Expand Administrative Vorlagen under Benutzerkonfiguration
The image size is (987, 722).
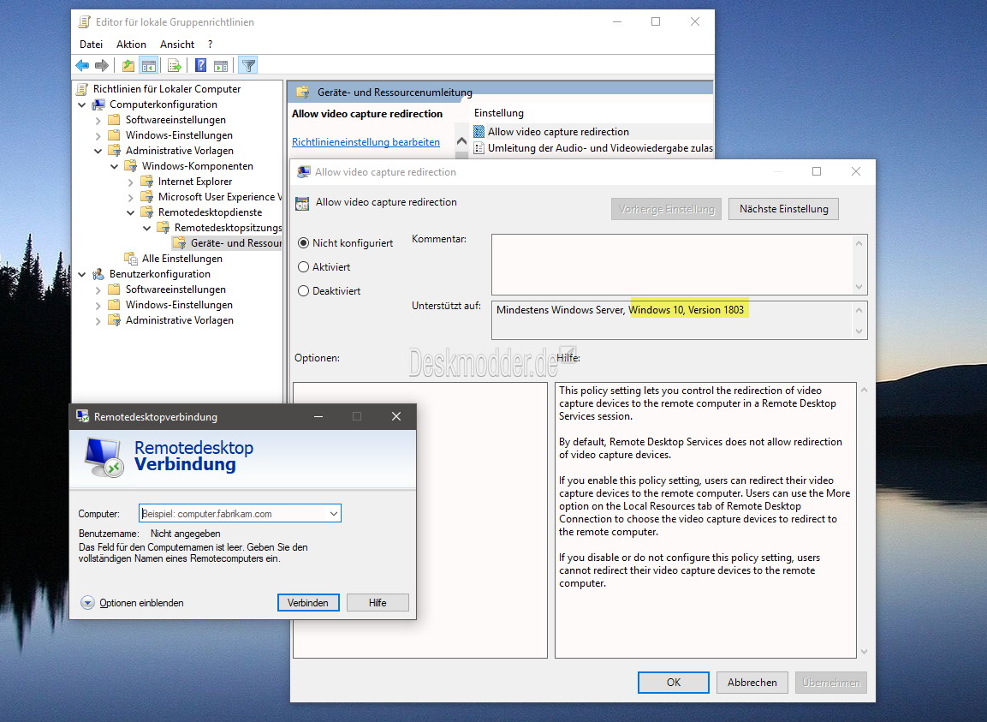pos(98,320)
